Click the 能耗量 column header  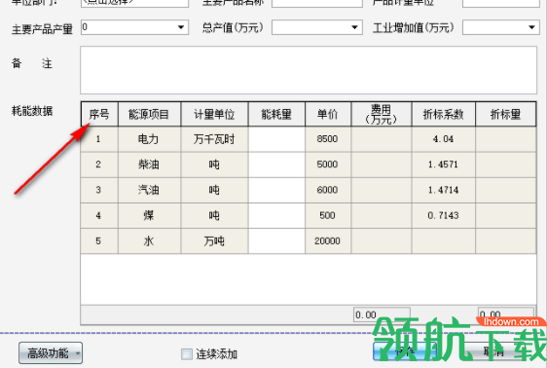coord(276,114)
